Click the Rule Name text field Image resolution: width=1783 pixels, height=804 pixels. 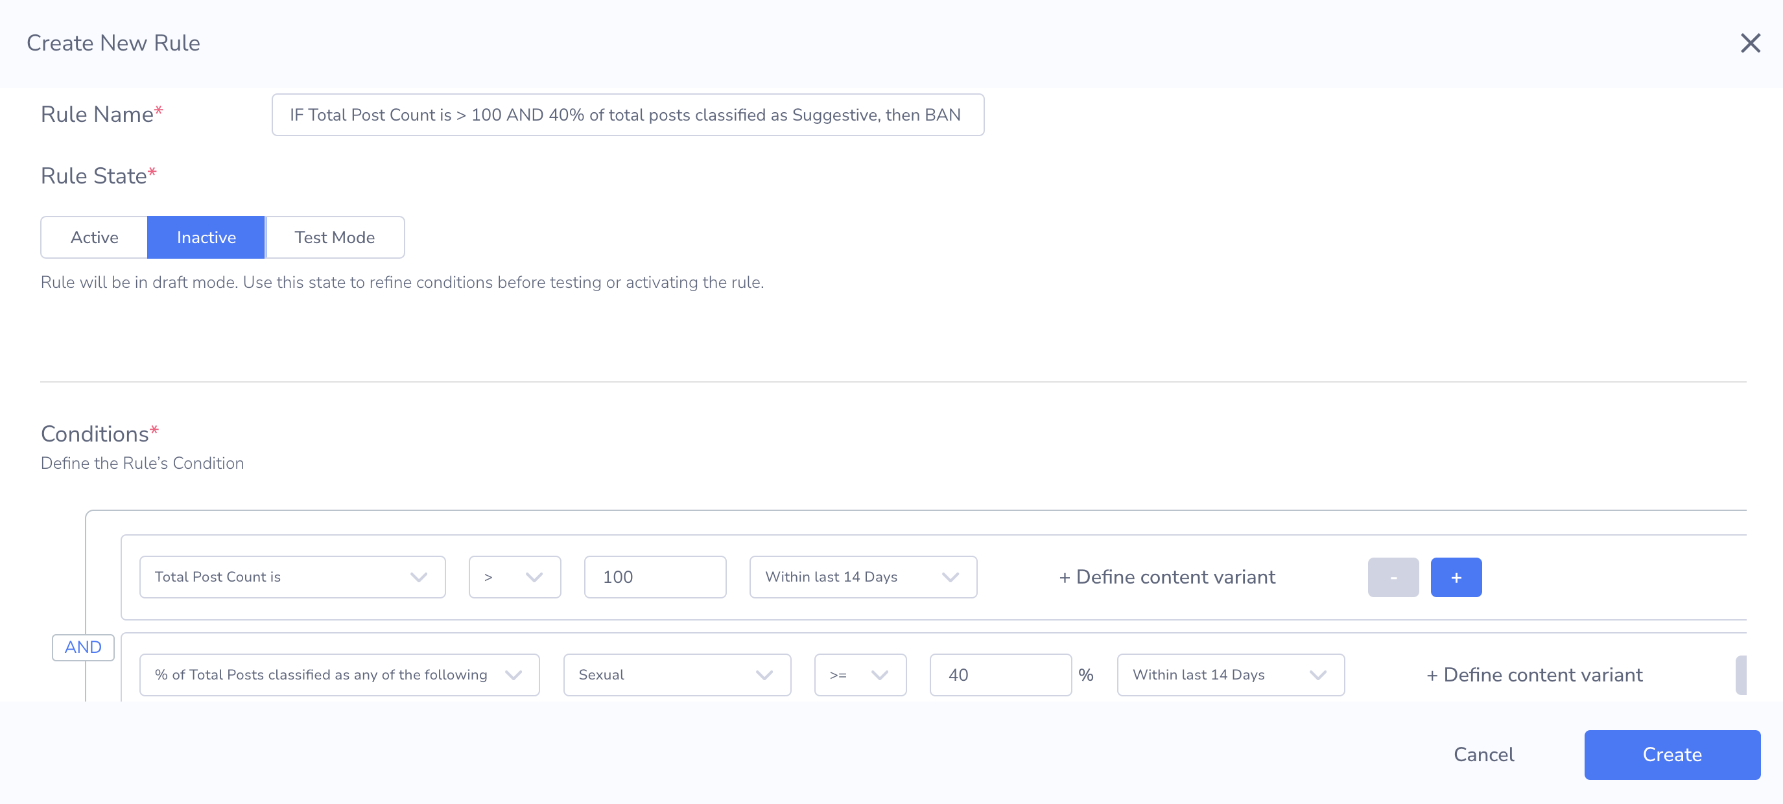pyautogui.click(x=627, y=115)
